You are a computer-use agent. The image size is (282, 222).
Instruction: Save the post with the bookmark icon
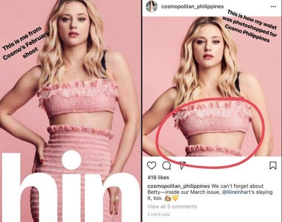(273, 166)
